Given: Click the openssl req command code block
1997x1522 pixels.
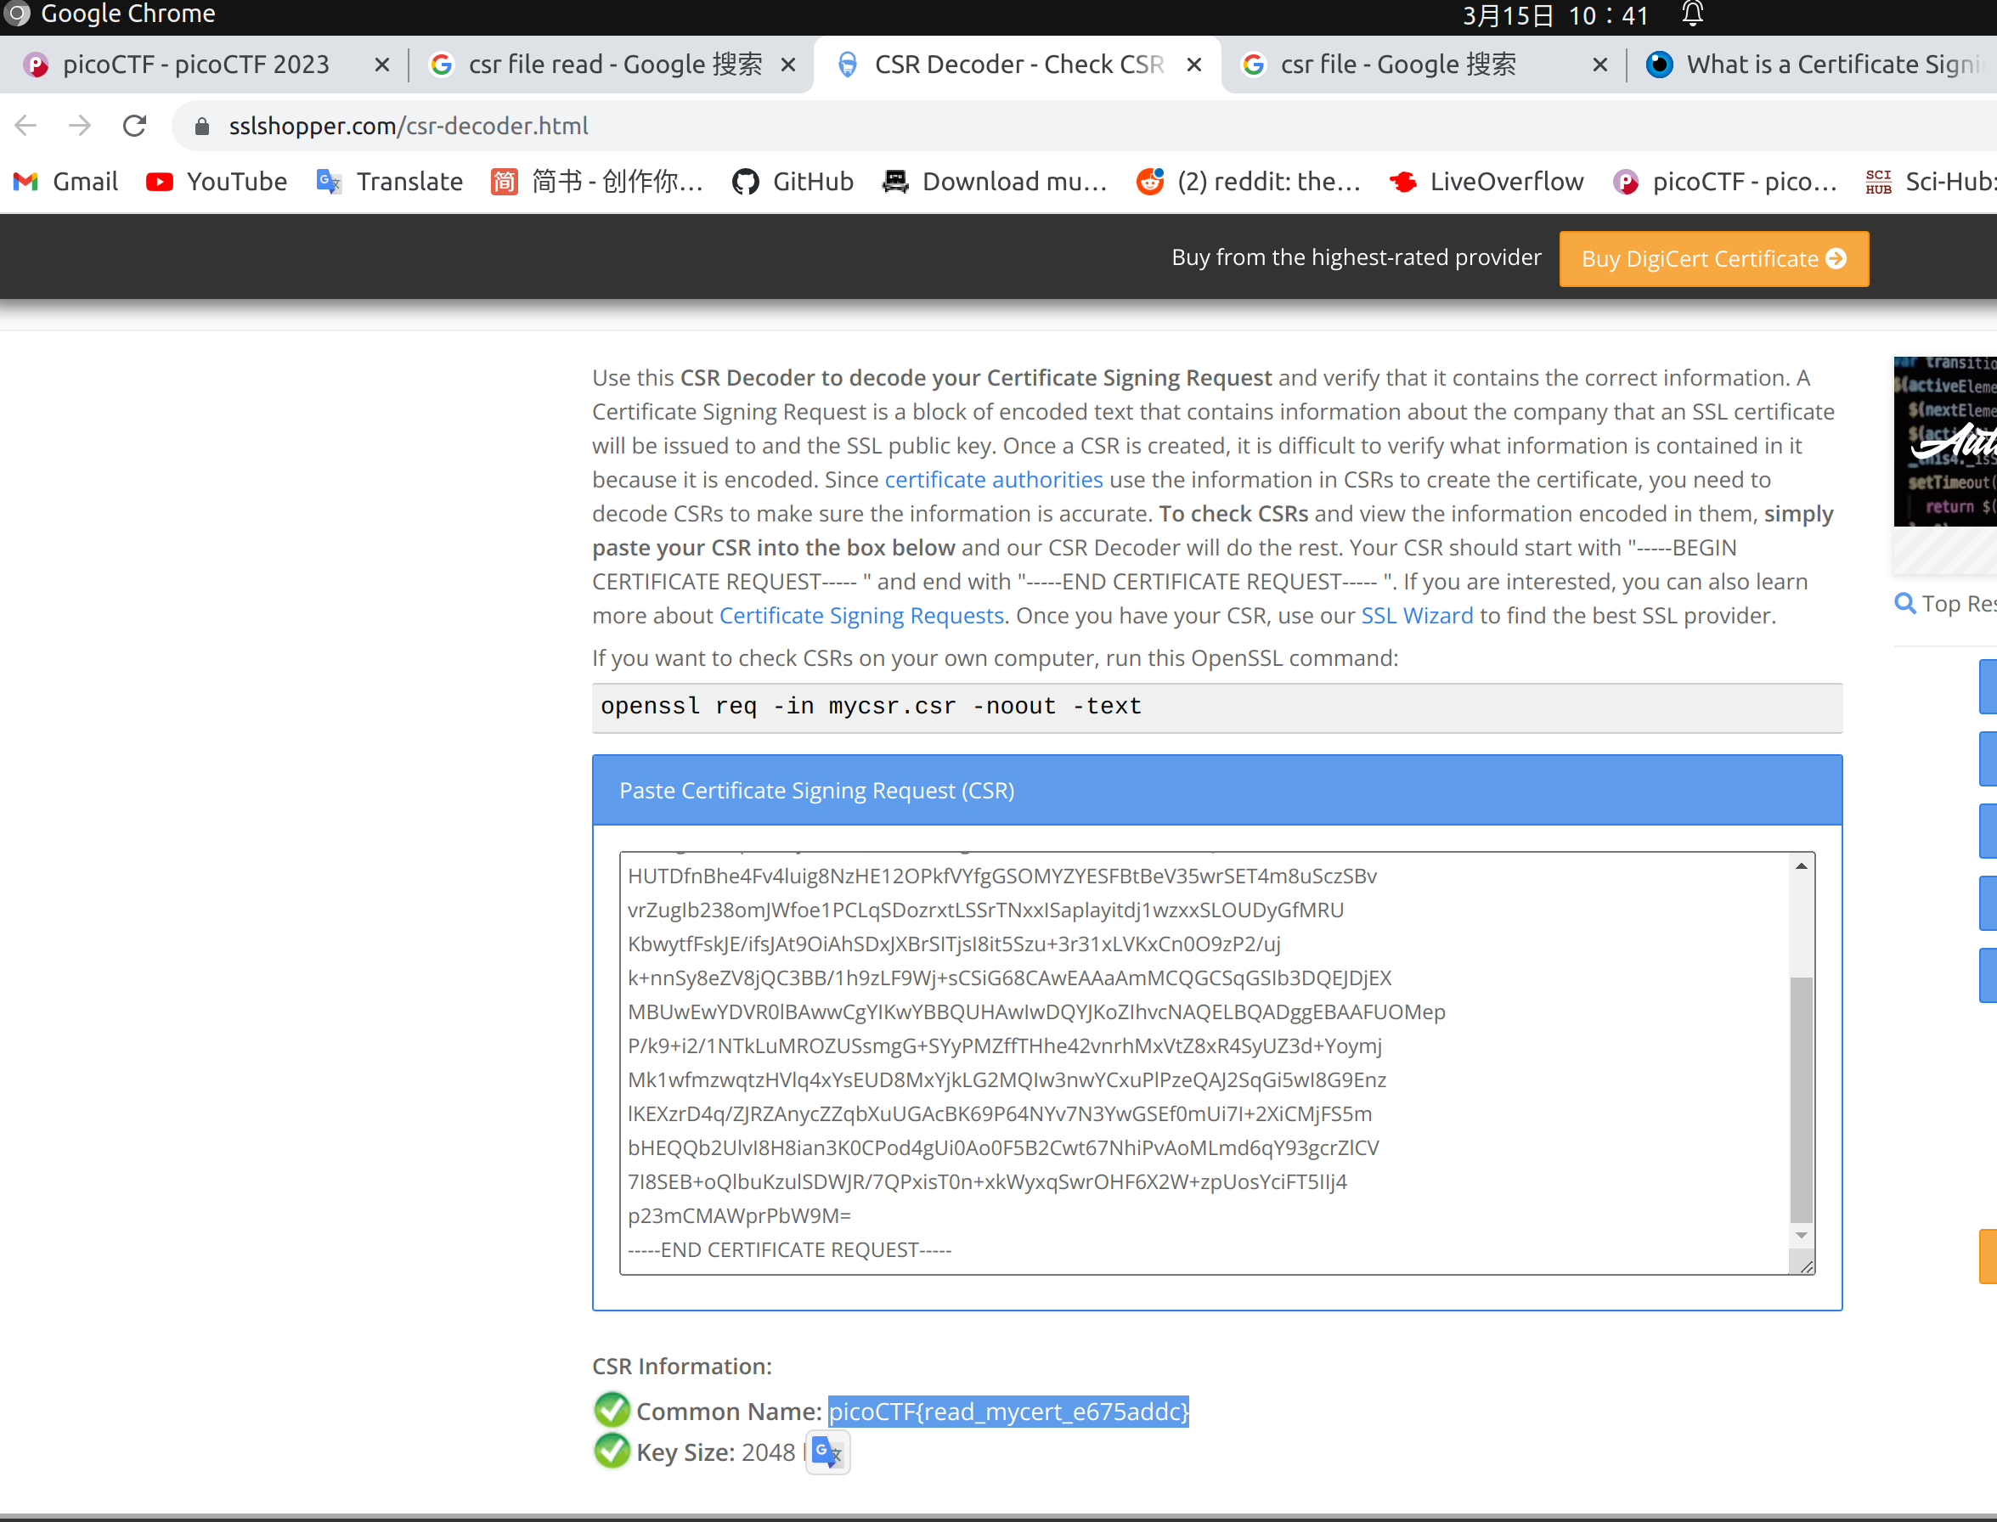Looking at the screenshot, I should pos(1217,707).
